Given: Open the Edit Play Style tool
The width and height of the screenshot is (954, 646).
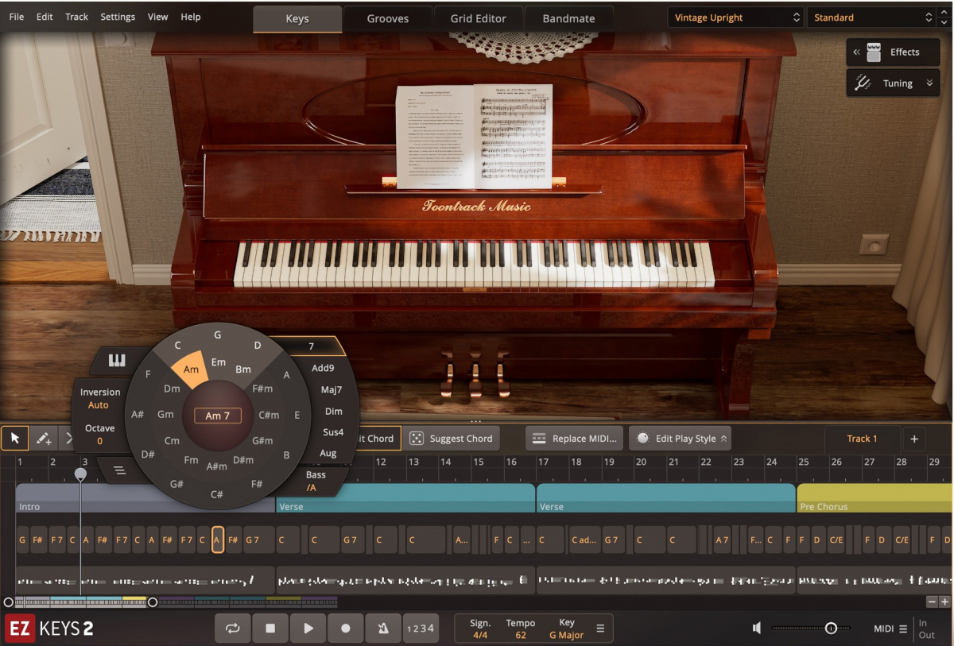Looking at the screenshot, I should pos(680,438).
